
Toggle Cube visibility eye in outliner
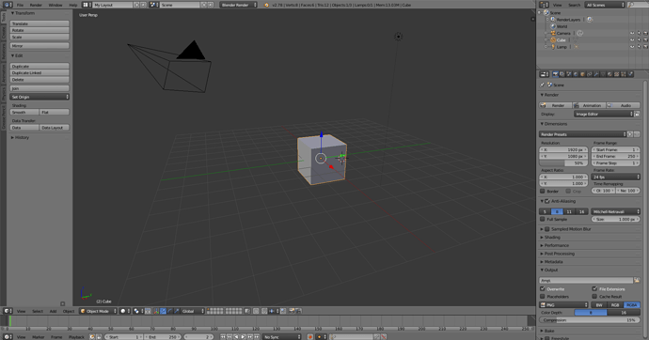click(632, 40)
